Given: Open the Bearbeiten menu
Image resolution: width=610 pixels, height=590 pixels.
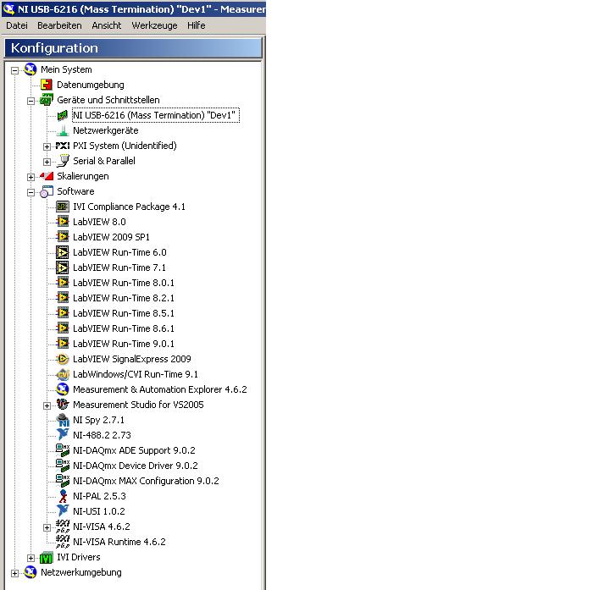Looking at the screenshot, I should (x=59, y=25).
